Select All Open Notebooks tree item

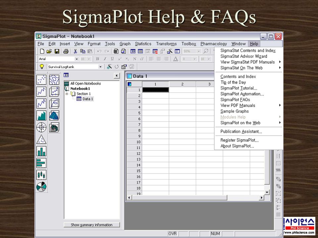point(85,83)
